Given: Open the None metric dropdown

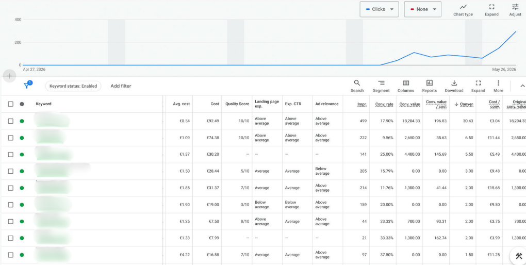Looking at the screenshot, I should 422,9.
